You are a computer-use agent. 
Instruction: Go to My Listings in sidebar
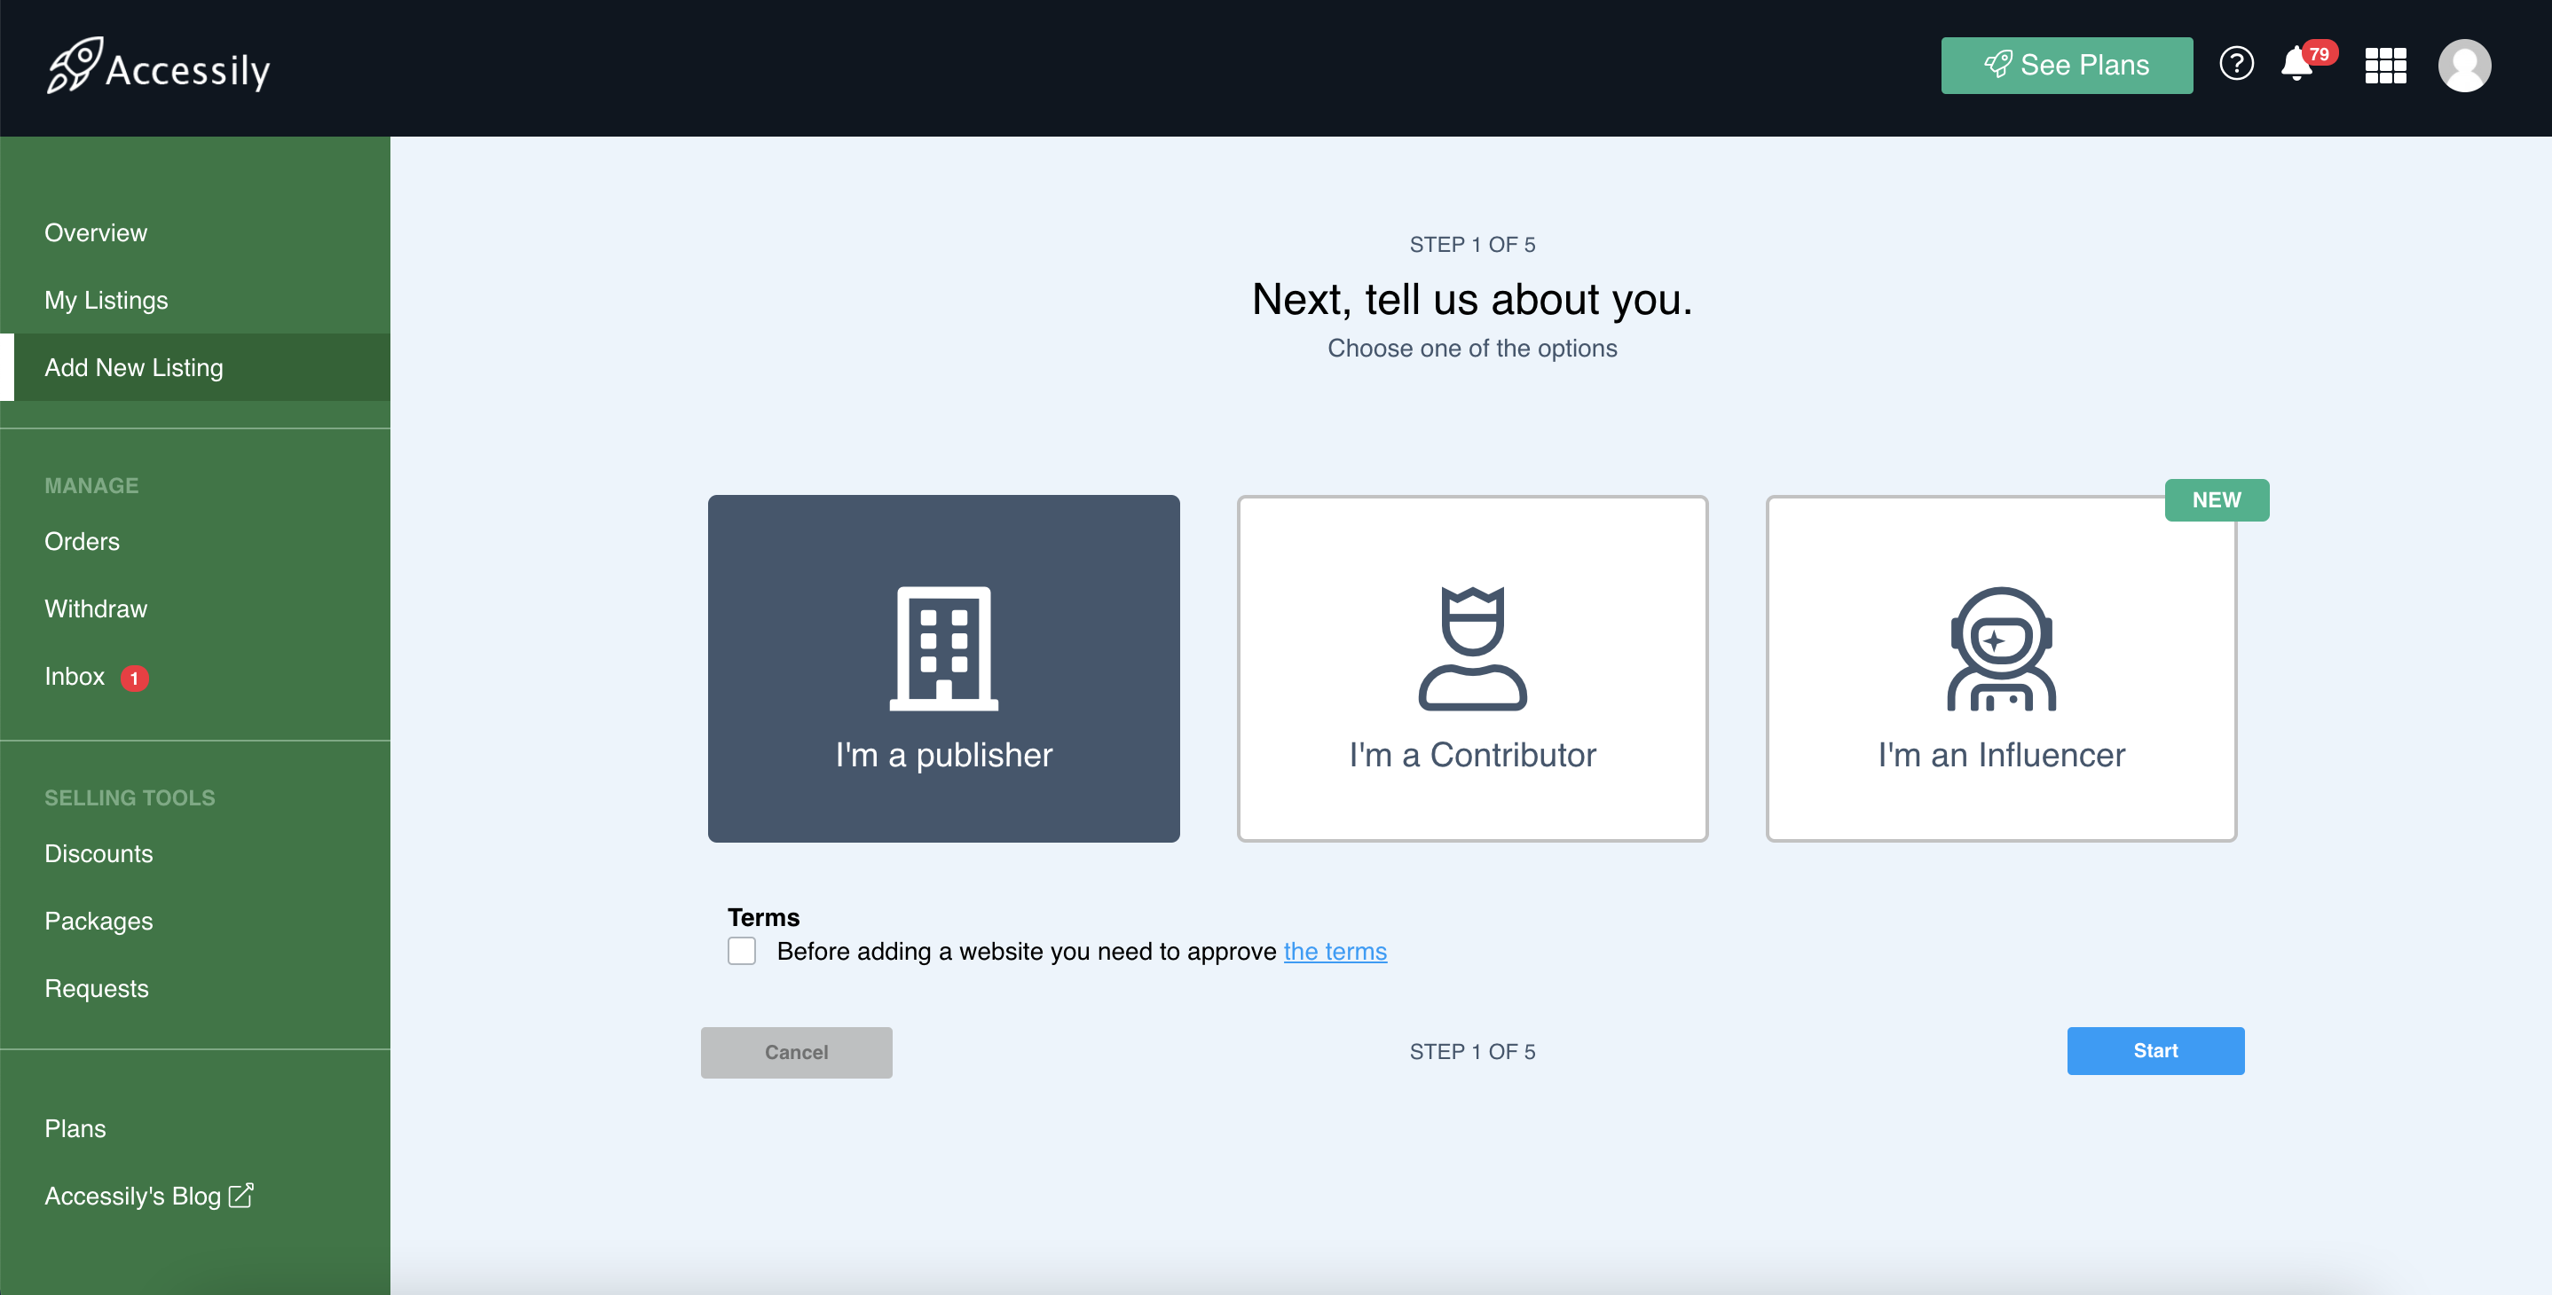tap(106, 300)
